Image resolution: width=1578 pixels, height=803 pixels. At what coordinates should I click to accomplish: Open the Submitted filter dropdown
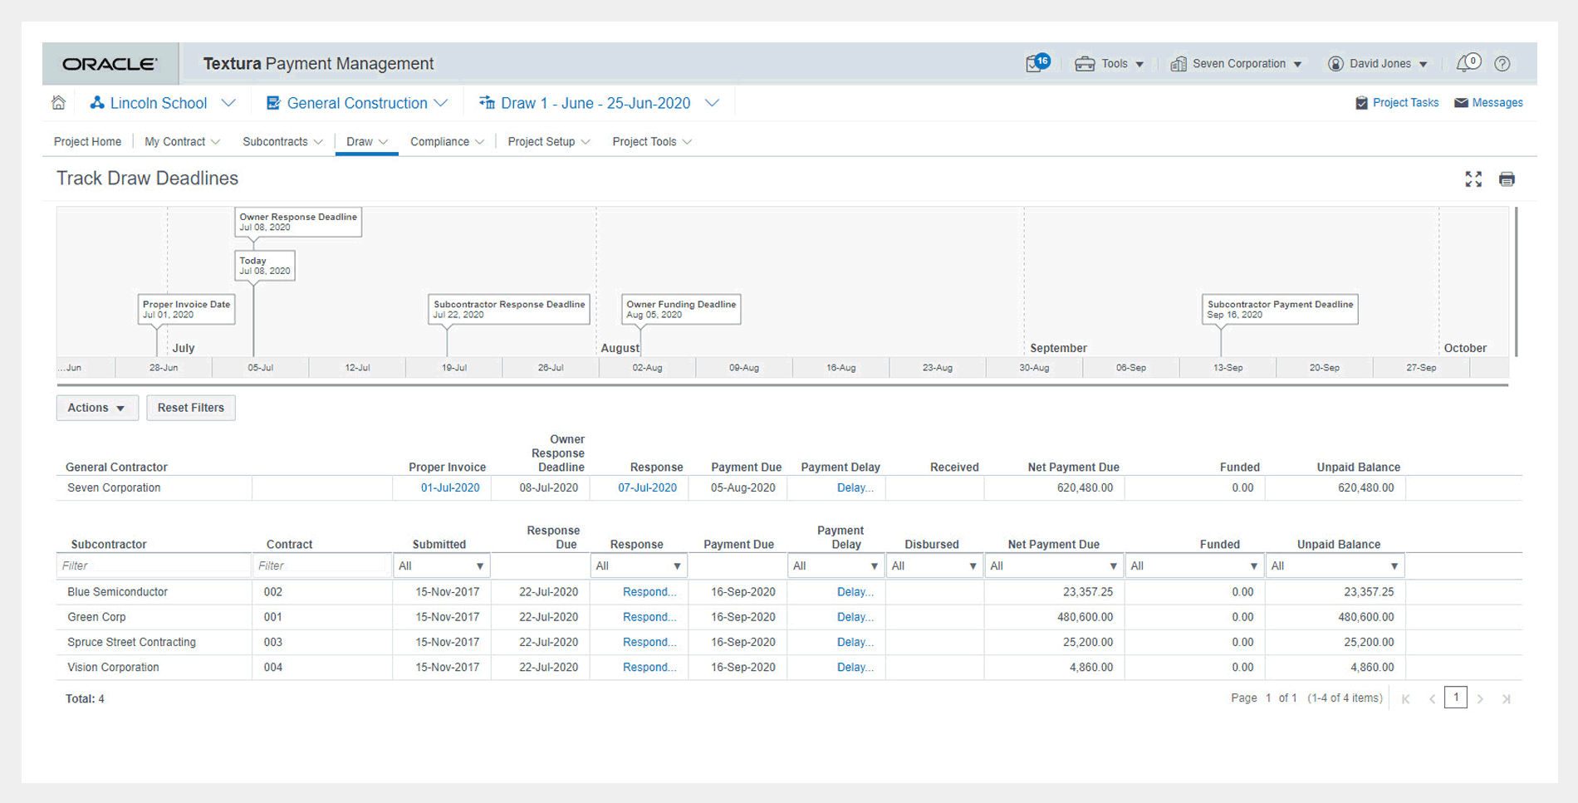pos(441,566)
